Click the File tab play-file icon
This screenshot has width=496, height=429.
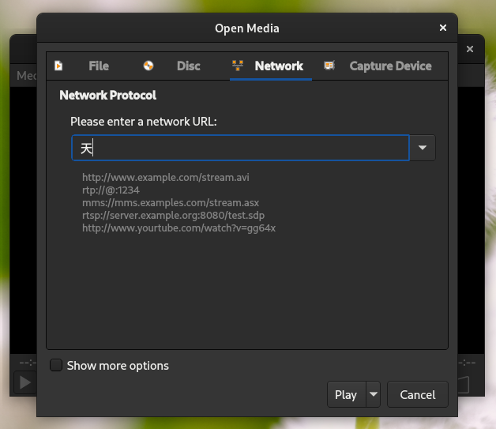58,66
